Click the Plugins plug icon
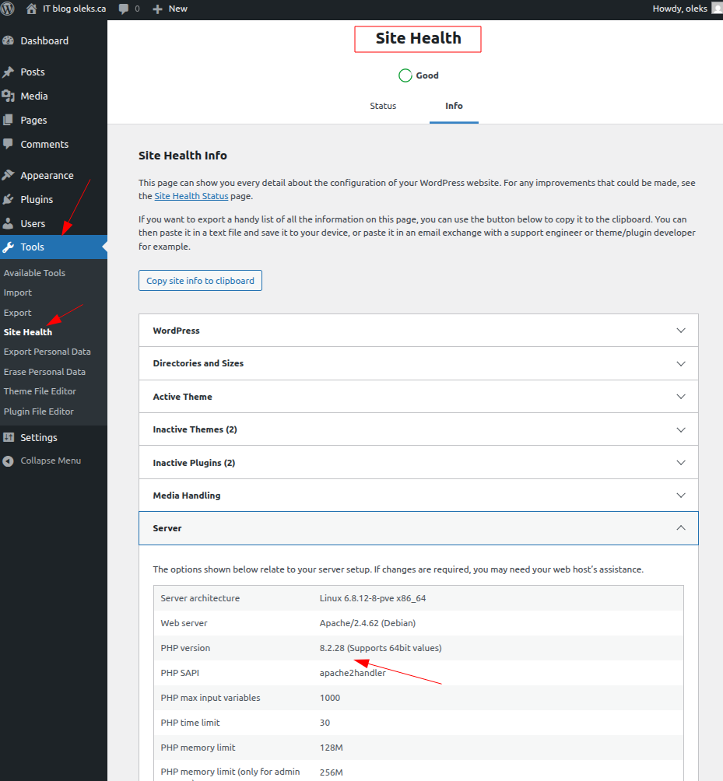The width and height of the screenshot is (723, 781). click(8, 199)
